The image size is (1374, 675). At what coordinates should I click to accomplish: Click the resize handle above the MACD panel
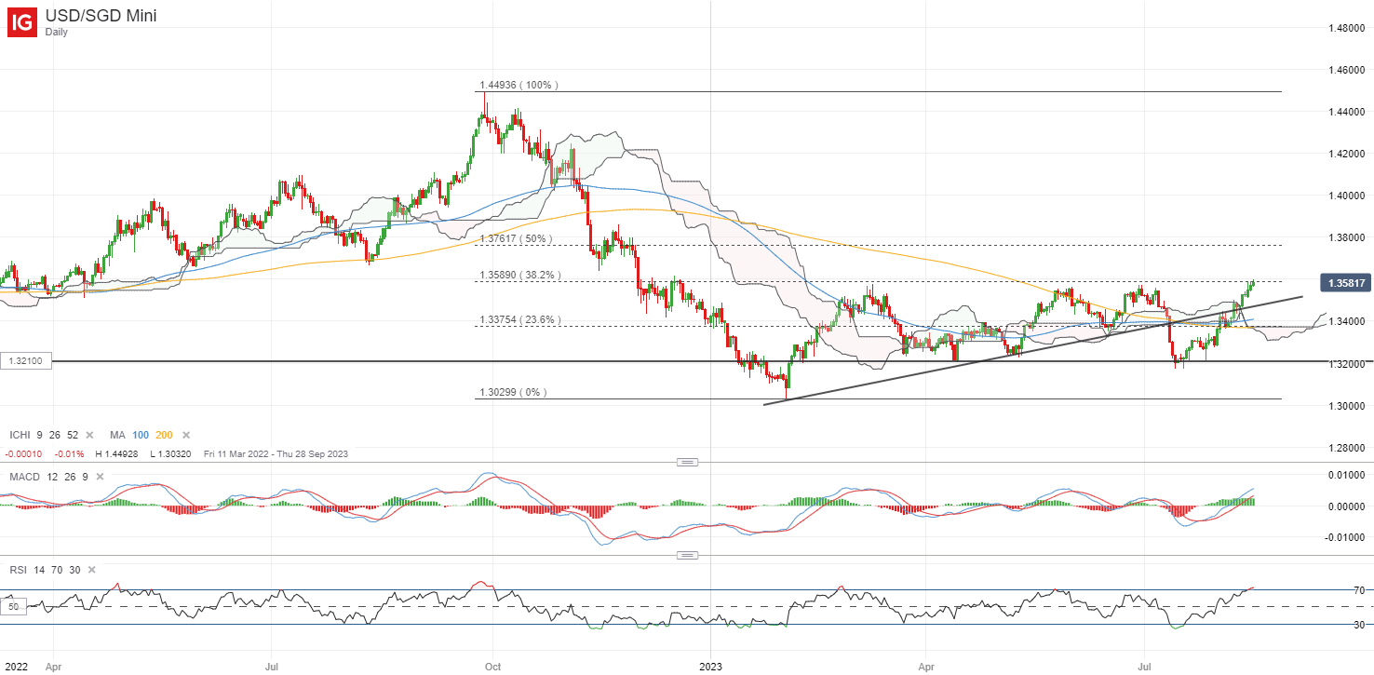tap(687, 462)
